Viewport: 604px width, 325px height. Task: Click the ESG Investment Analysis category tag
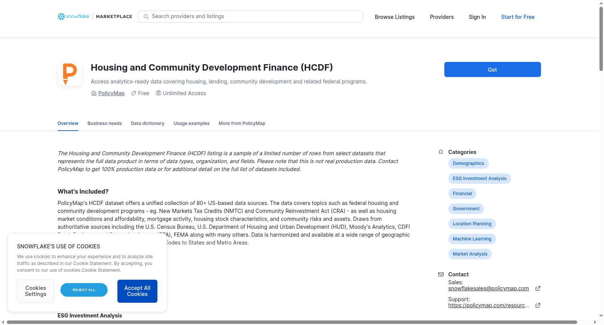(479, 179)
